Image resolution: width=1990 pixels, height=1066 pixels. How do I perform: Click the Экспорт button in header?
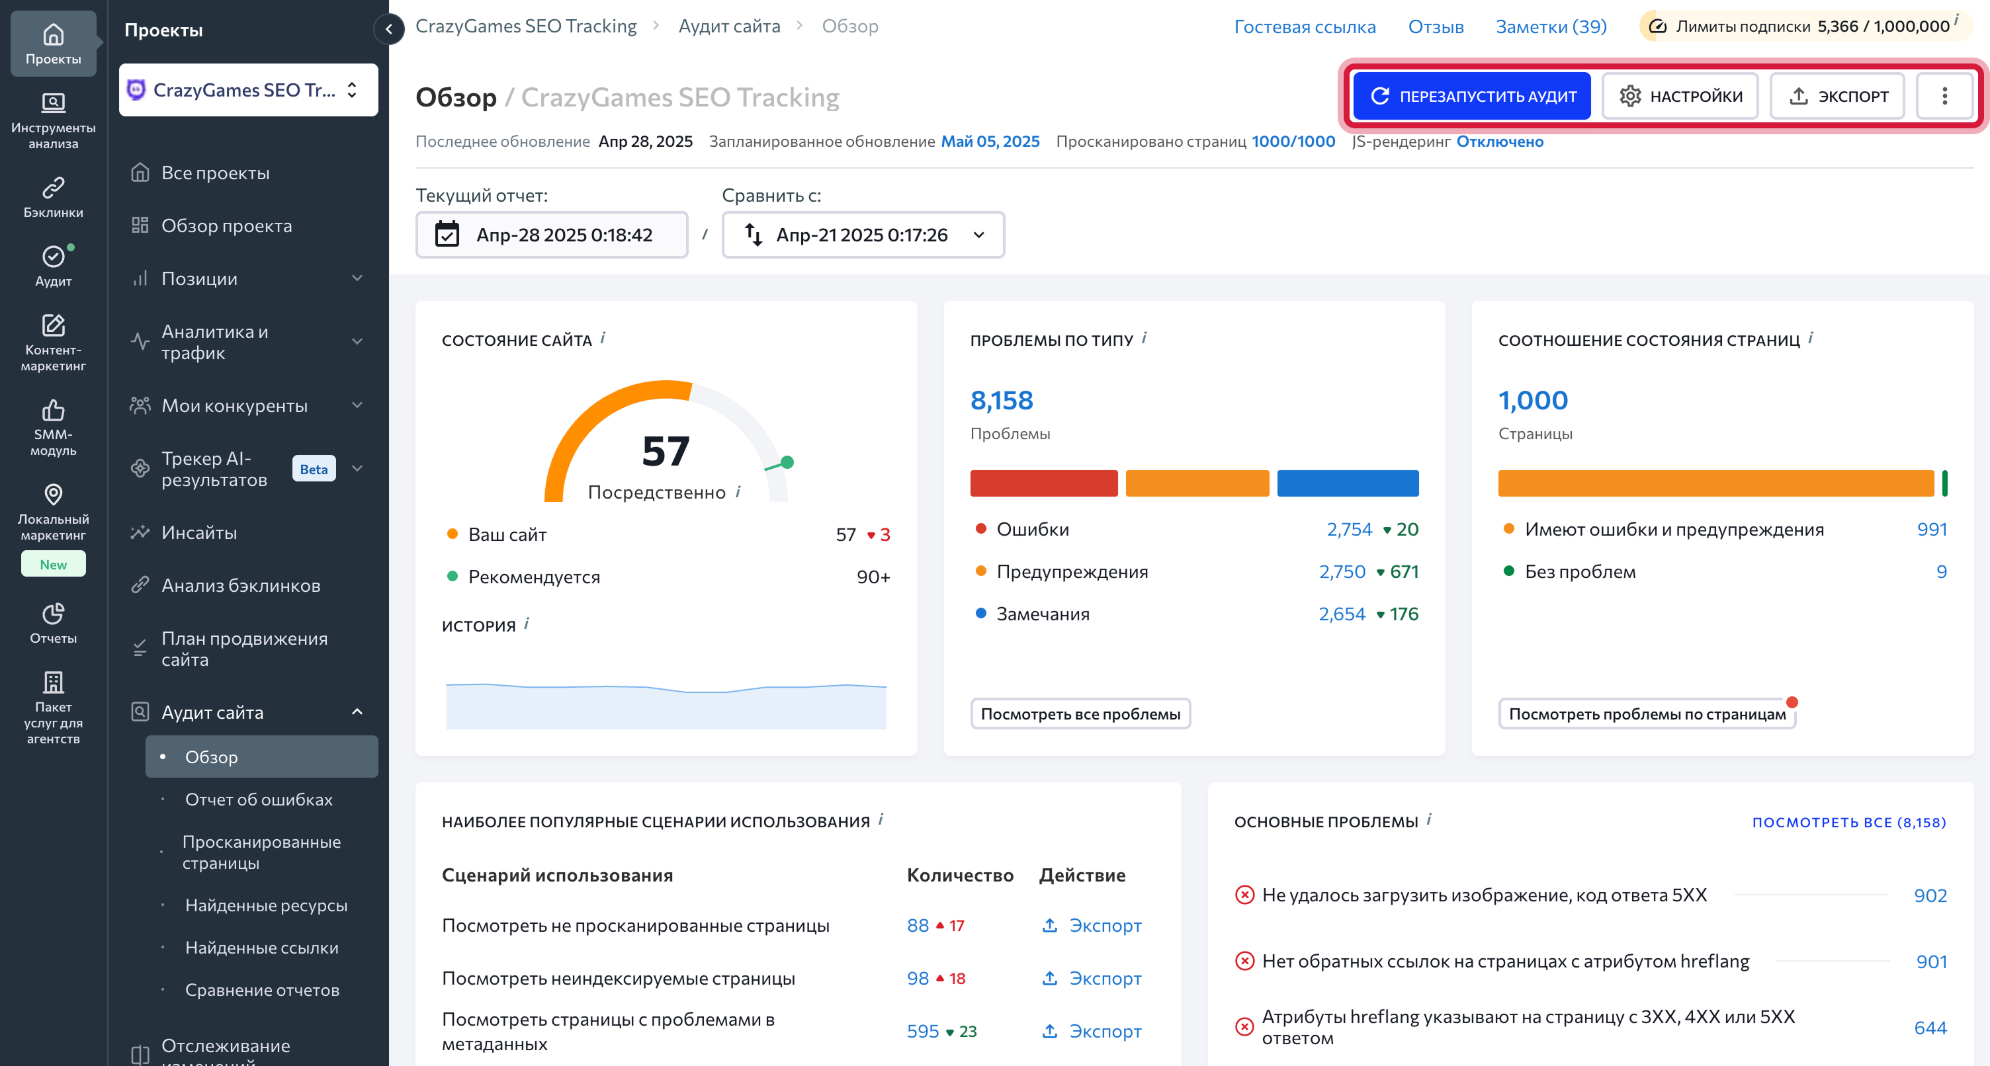pyautogui.click(x=1837, y=96)
